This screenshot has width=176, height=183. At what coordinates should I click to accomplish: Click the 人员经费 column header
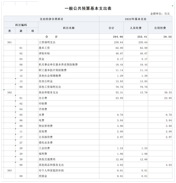click(136, 28)
